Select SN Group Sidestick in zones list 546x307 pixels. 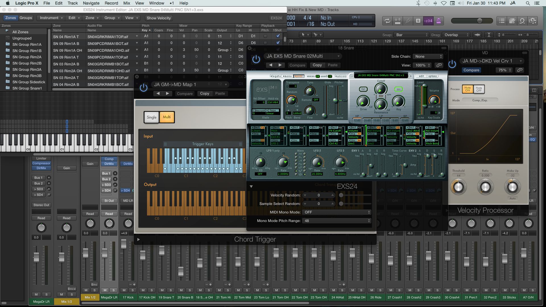coord(29,82)
